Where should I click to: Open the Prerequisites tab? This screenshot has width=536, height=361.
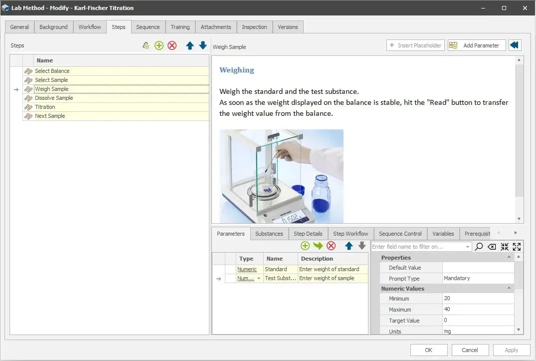pyautogui.click(x=476, y=234)
